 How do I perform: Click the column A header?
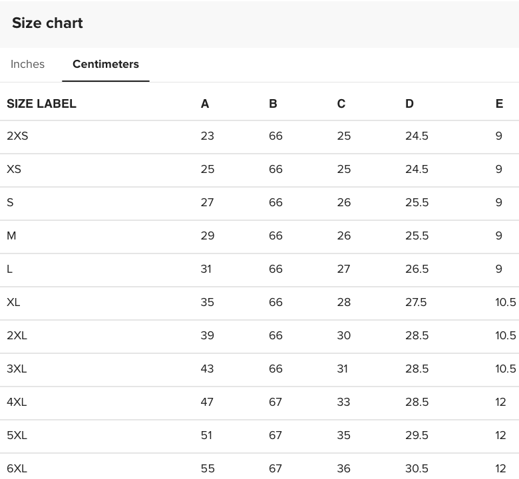tap(205, 104)
